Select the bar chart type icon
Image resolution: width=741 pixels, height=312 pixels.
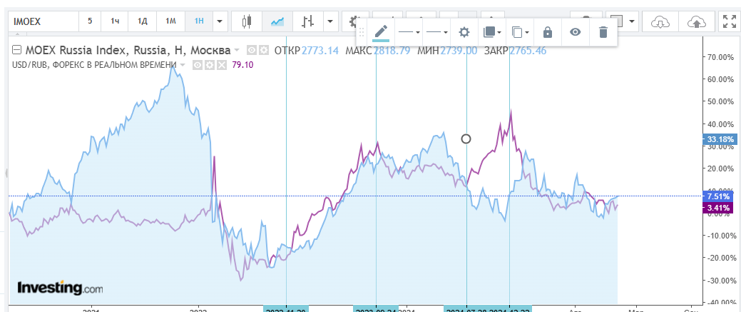[308, 21]
